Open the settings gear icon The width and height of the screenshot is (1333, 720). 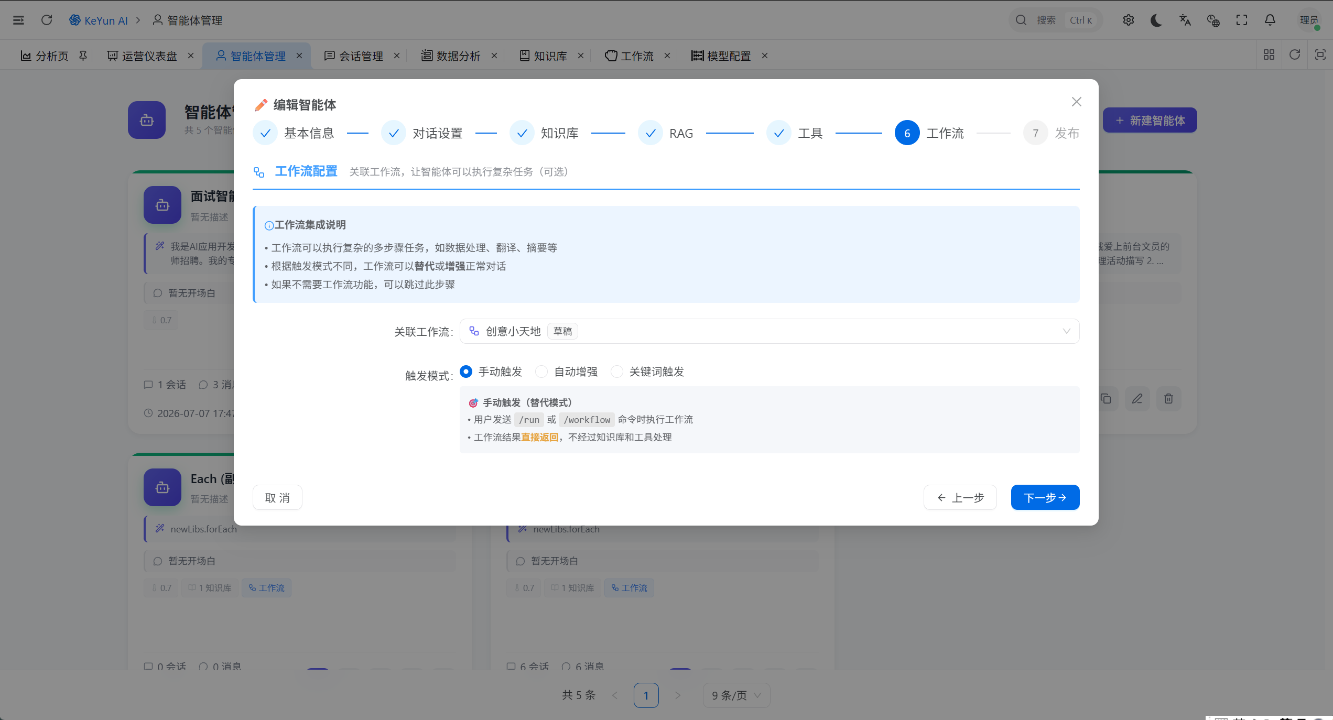point(1129,20)
